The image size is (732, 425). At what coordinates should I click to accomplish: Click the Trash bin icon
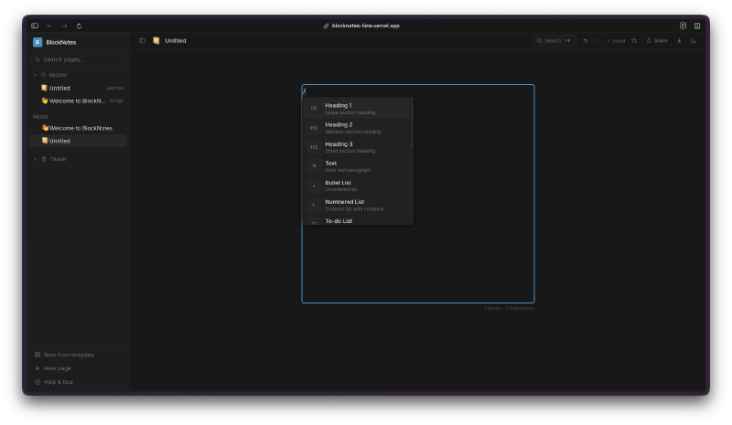44,159
